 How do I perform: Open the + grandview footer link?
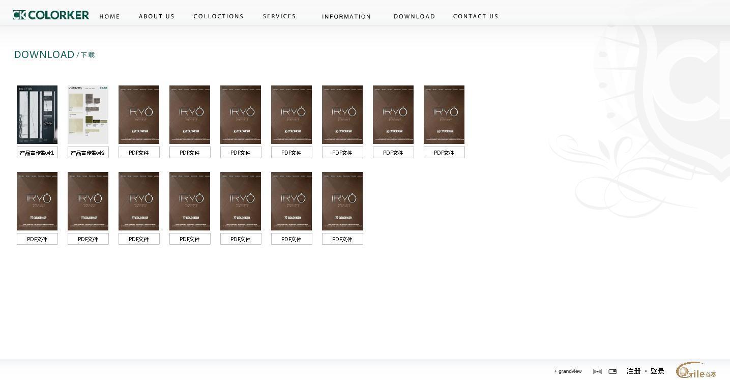(568, 371)
